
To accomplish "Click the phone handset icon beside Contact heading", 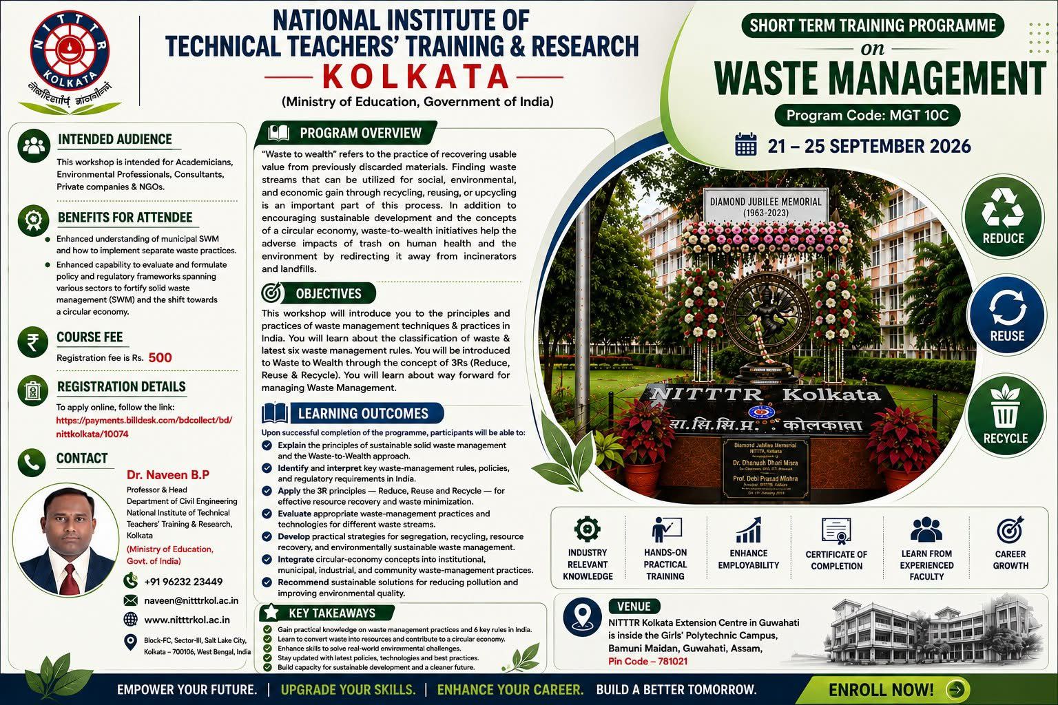I will [33, 463].
